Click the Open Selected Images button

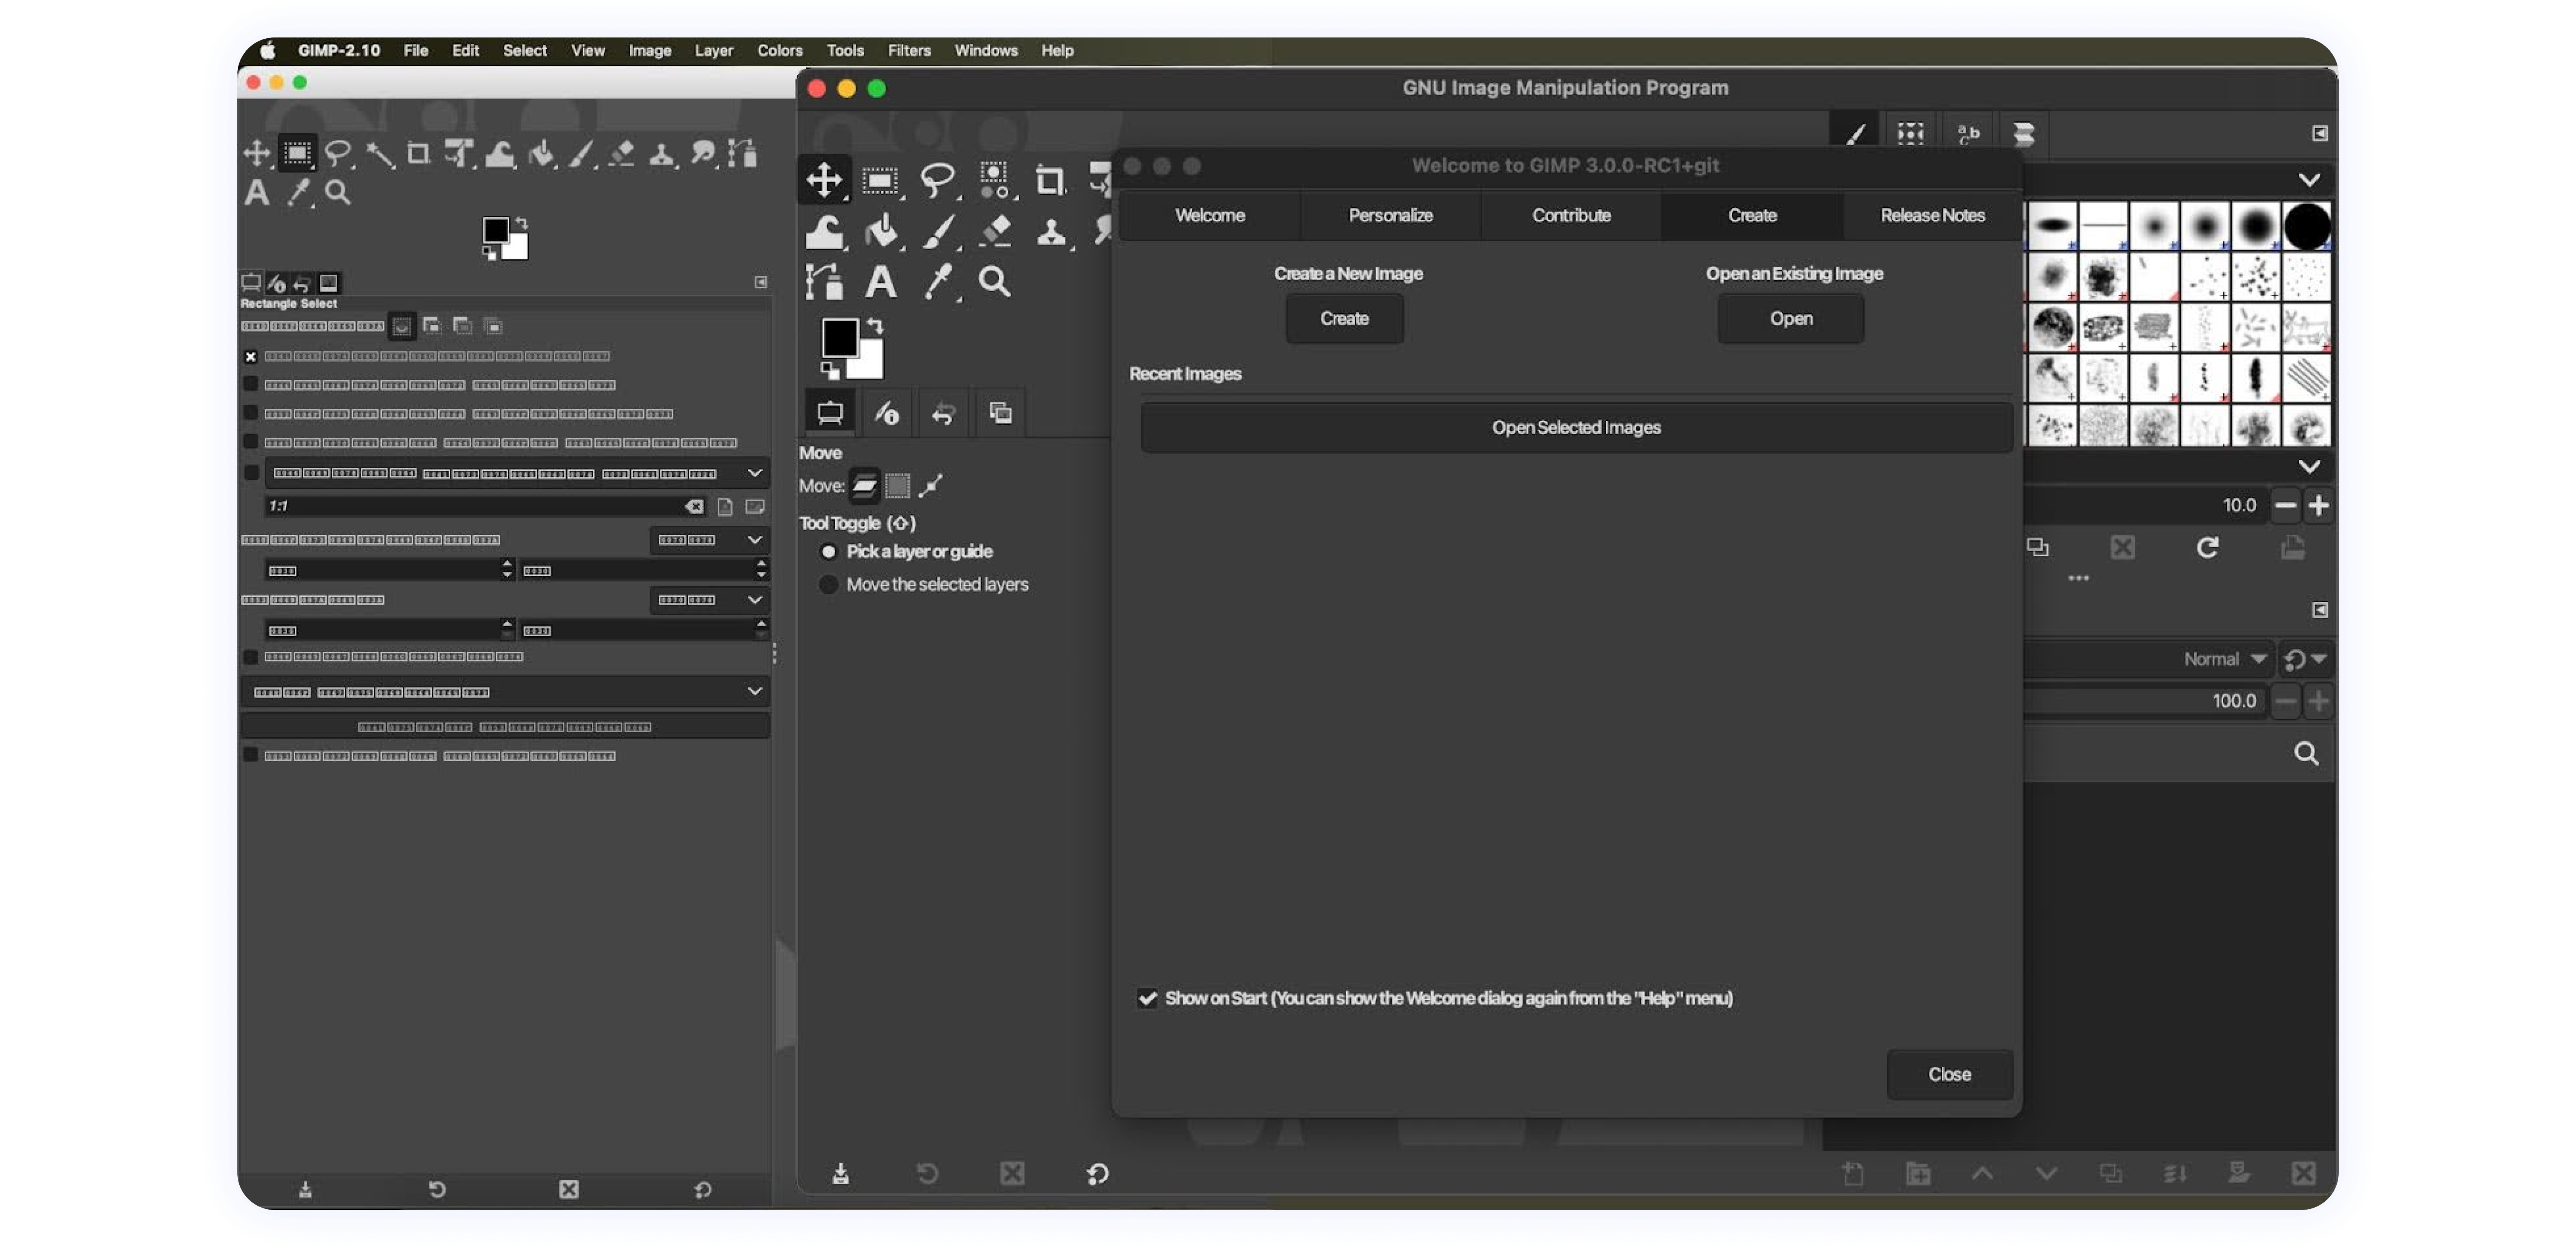tap(1576, 427)
